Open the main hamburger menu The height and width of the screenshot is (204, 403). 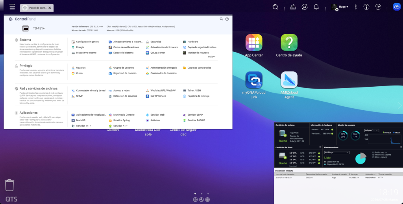click(x=12, y=7)
